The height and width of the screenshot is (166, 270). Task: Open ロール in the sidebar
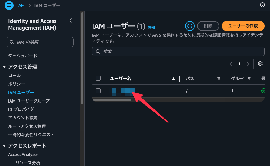pos(15,75)
